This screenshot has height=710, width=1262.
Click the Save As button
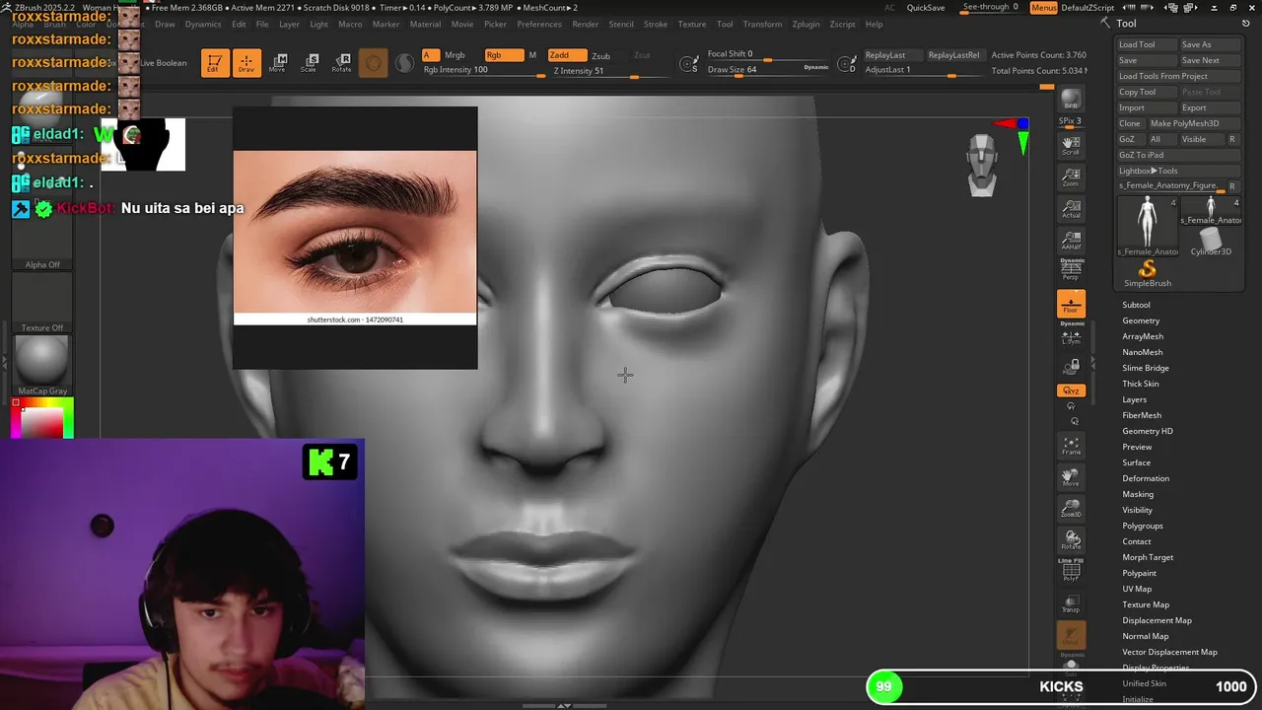[1209, 44]
